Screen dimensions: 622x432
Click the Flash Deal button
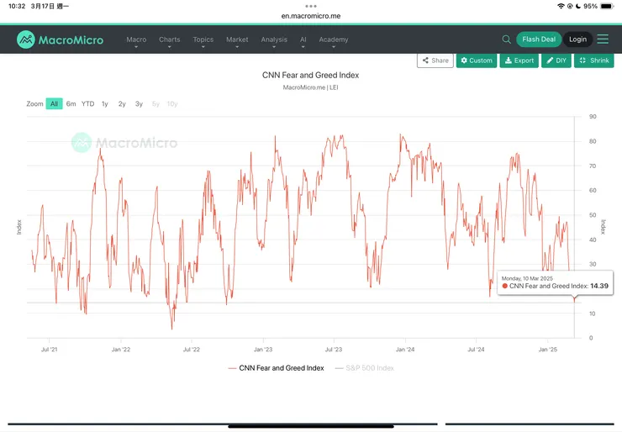coord(539,40)
